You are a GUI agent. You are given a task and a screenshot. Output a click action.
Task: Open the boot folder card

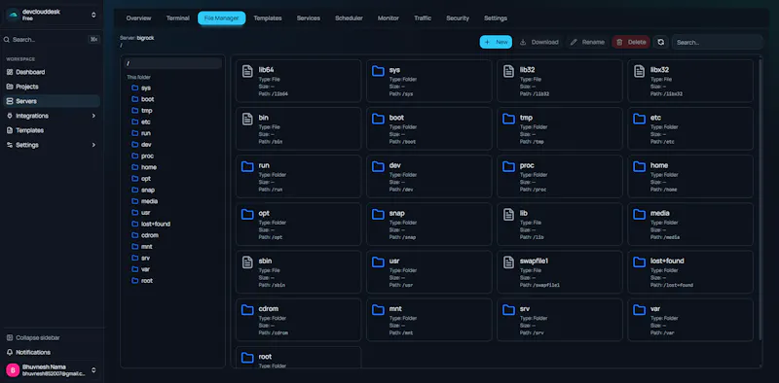point(429,128)
